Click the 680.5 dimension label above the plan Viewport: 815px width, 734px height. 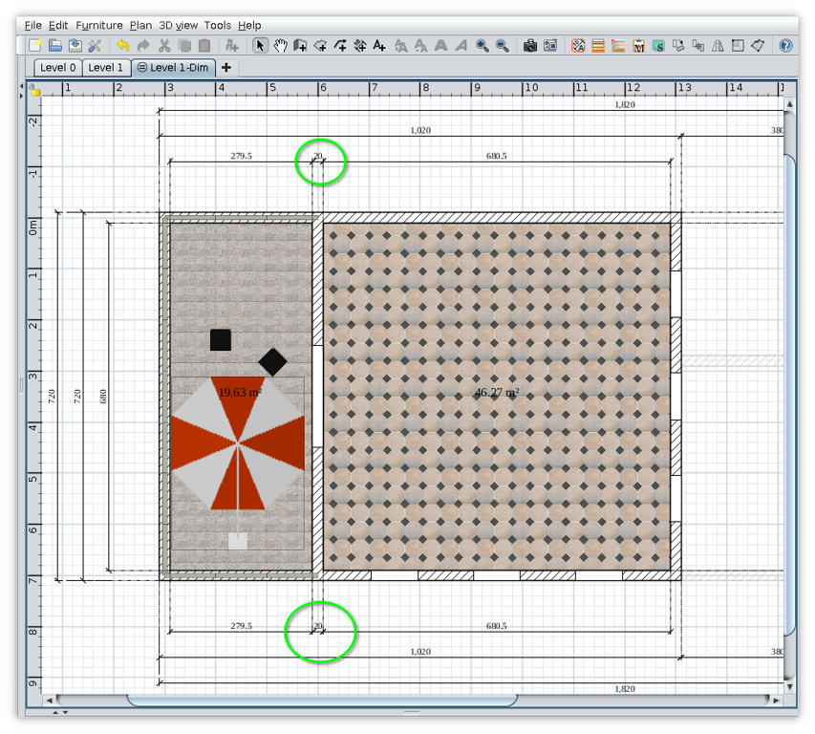pos(497,156)
